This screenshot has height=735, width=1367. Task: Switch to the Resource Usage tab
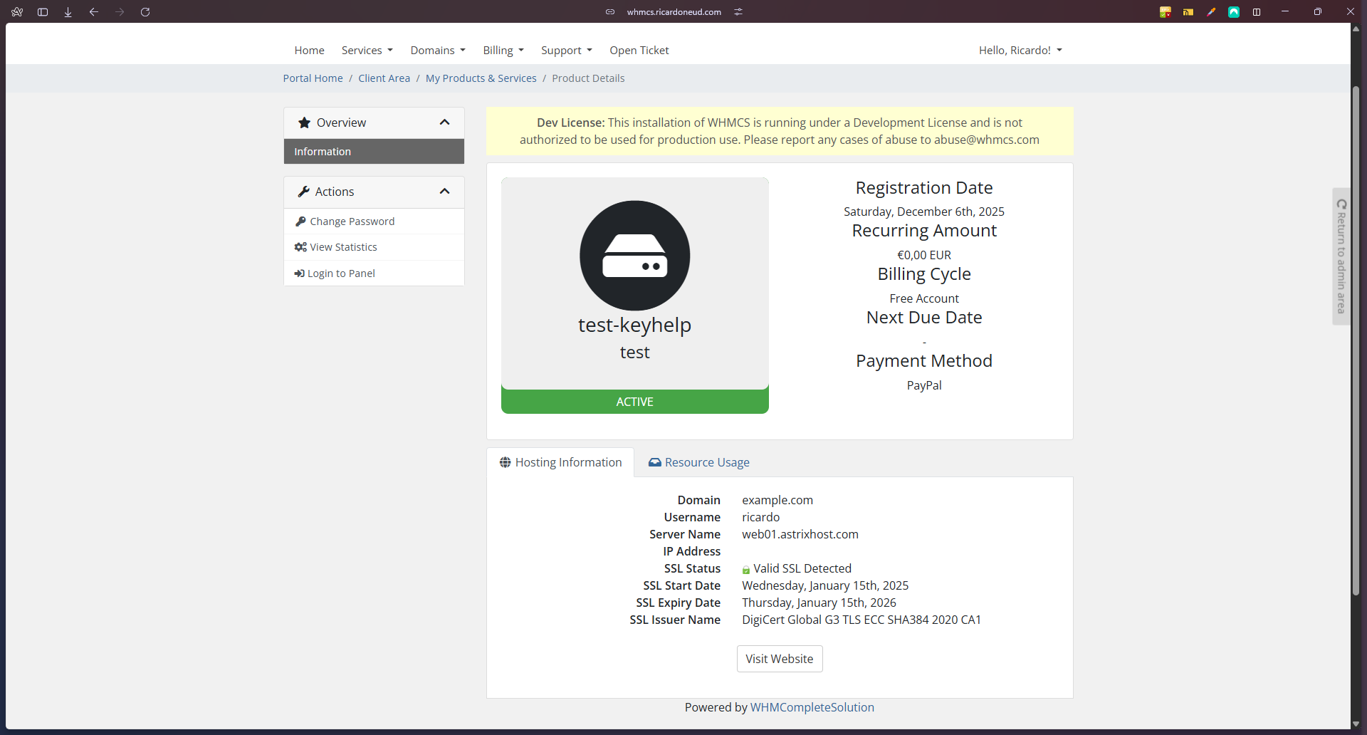point(698,463)
